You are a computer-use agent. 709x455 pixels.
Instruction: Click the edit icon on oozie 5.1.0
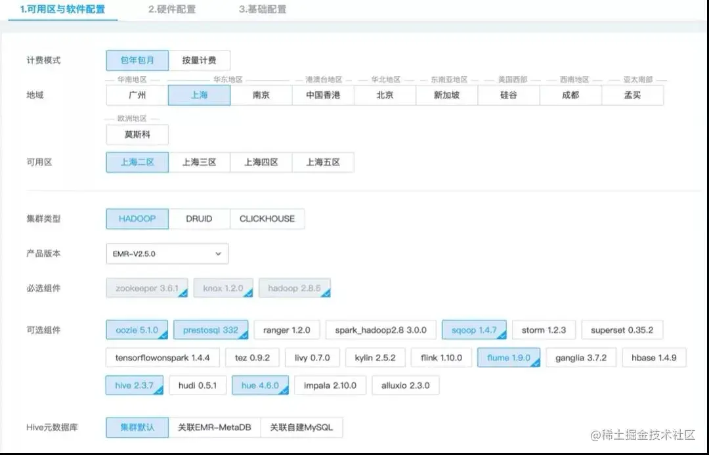(x=163, y=335)
